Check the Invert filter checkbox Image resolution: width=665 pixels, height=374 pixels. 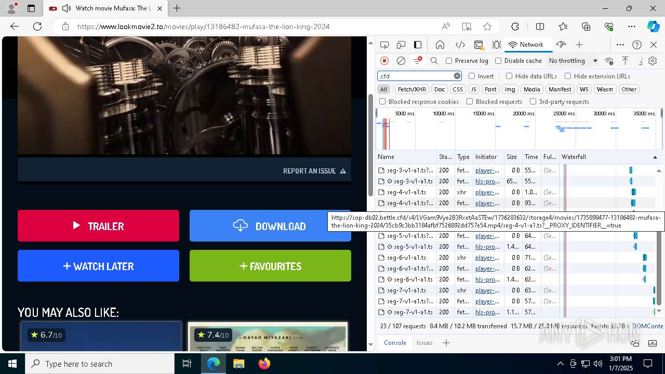(x=472, y=76)
